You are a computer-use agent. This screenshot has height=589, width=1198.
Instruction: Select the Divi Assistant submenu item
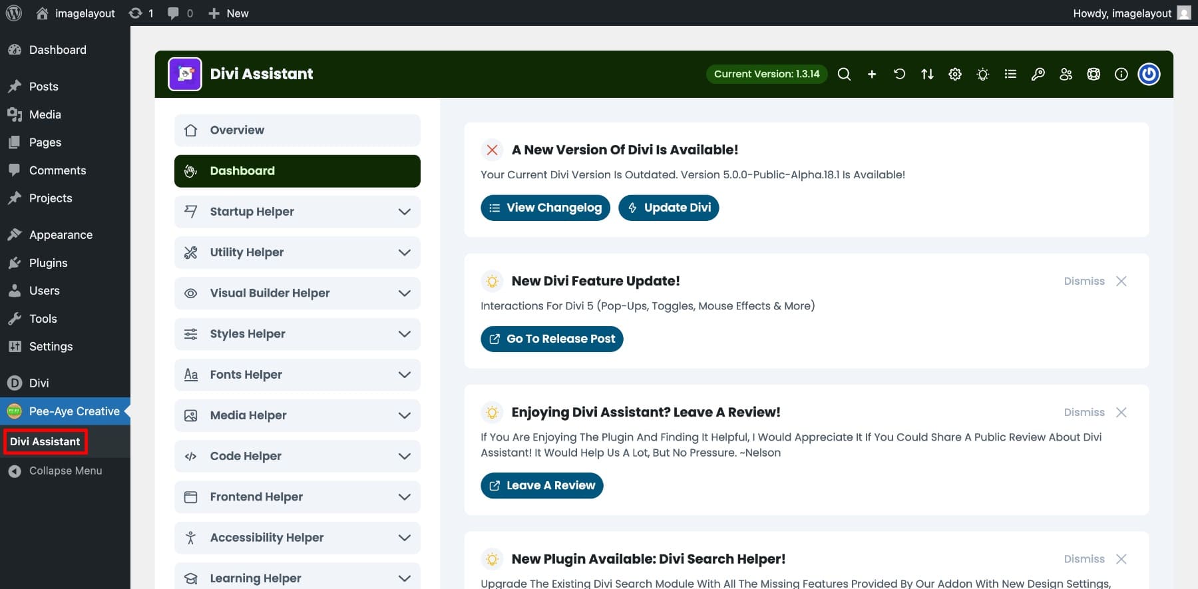45,442
